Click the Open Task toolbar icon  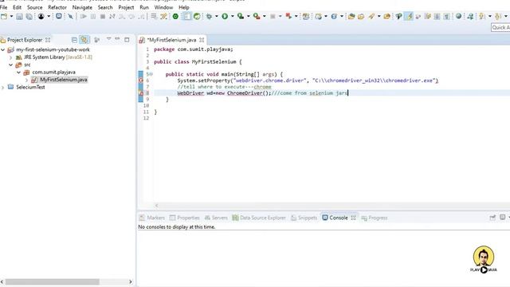[x=361, y=16]
